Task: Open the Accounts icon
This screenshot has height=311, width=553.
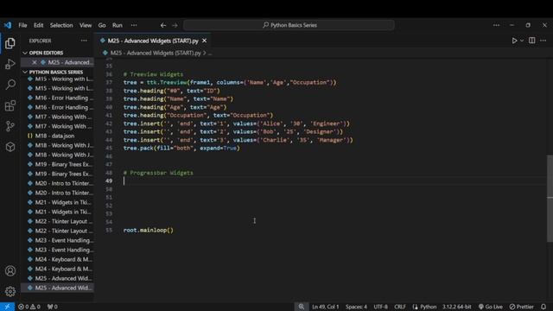Action: click(10, 270)
